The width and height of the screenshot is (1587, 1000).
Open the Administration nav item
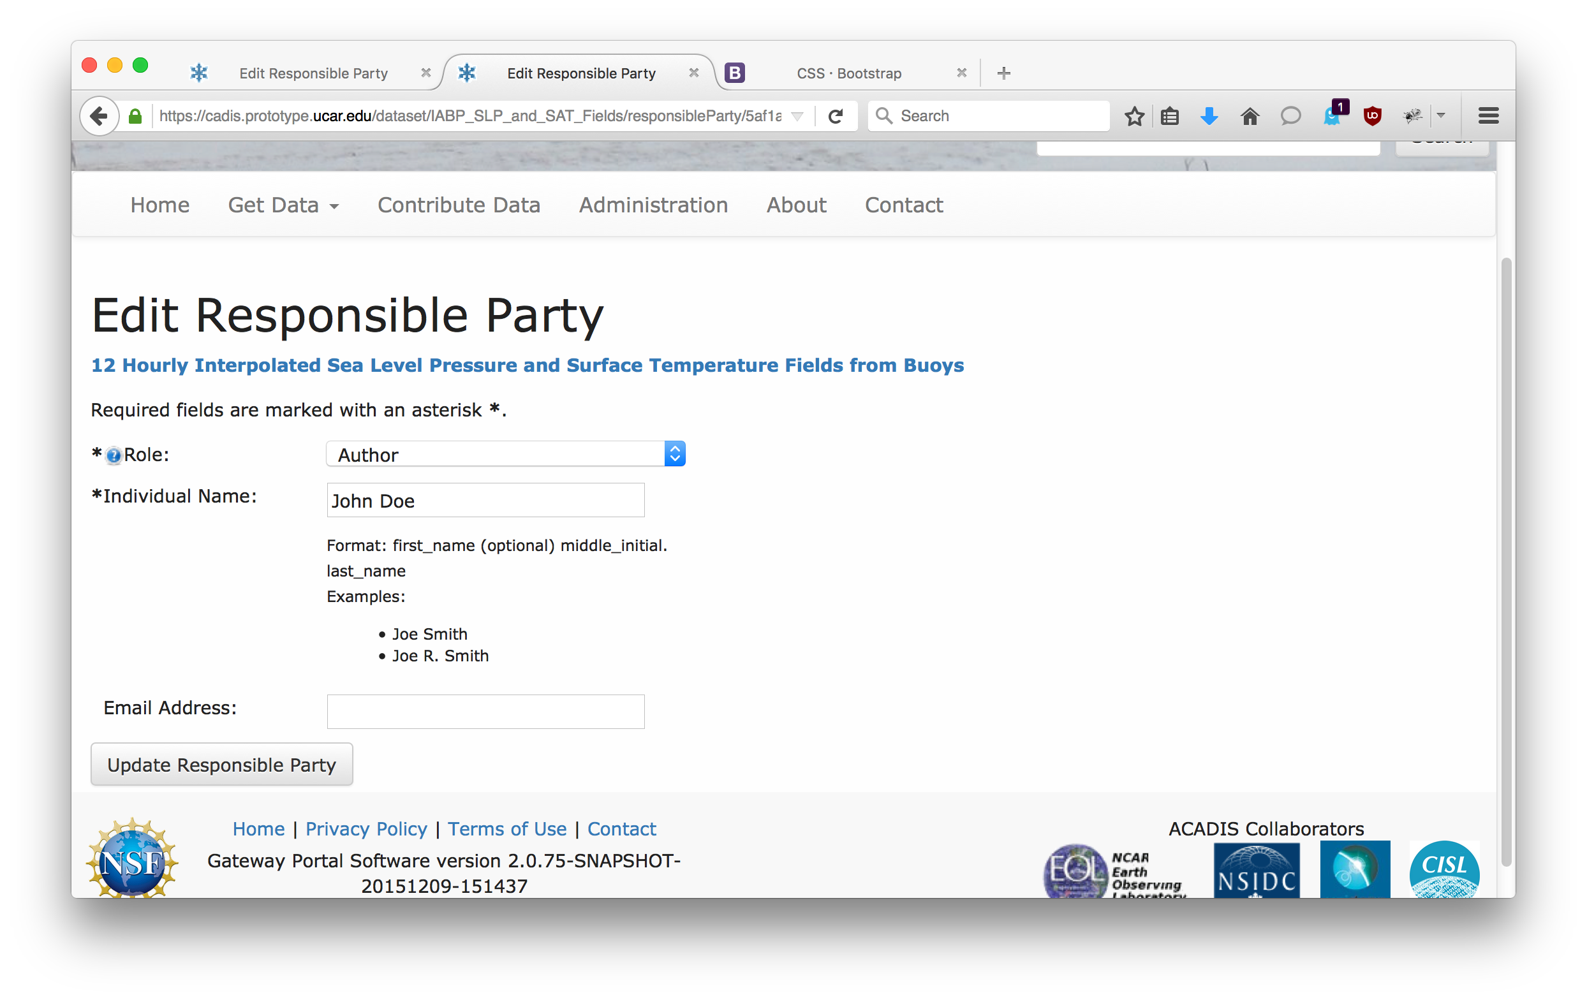point(653,205)
